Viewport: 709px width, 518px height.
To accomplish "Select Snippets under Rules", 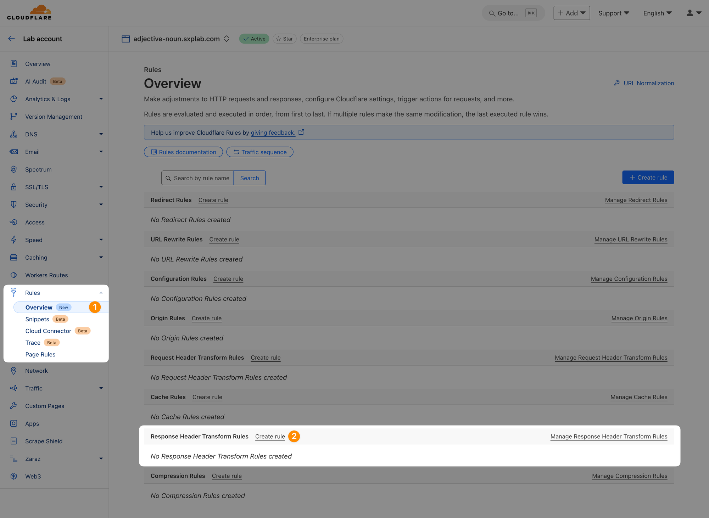I will coord(37,319).
